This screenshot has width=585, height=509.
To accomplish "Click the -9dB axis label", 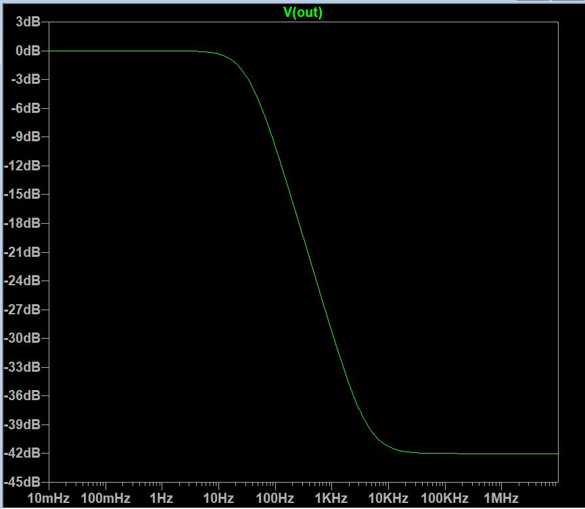I will pos(26,137).
